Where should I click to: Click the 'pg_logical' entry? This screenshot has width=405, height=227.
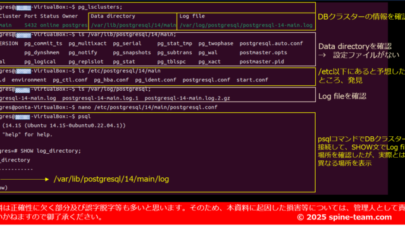[x=40, y=62]
